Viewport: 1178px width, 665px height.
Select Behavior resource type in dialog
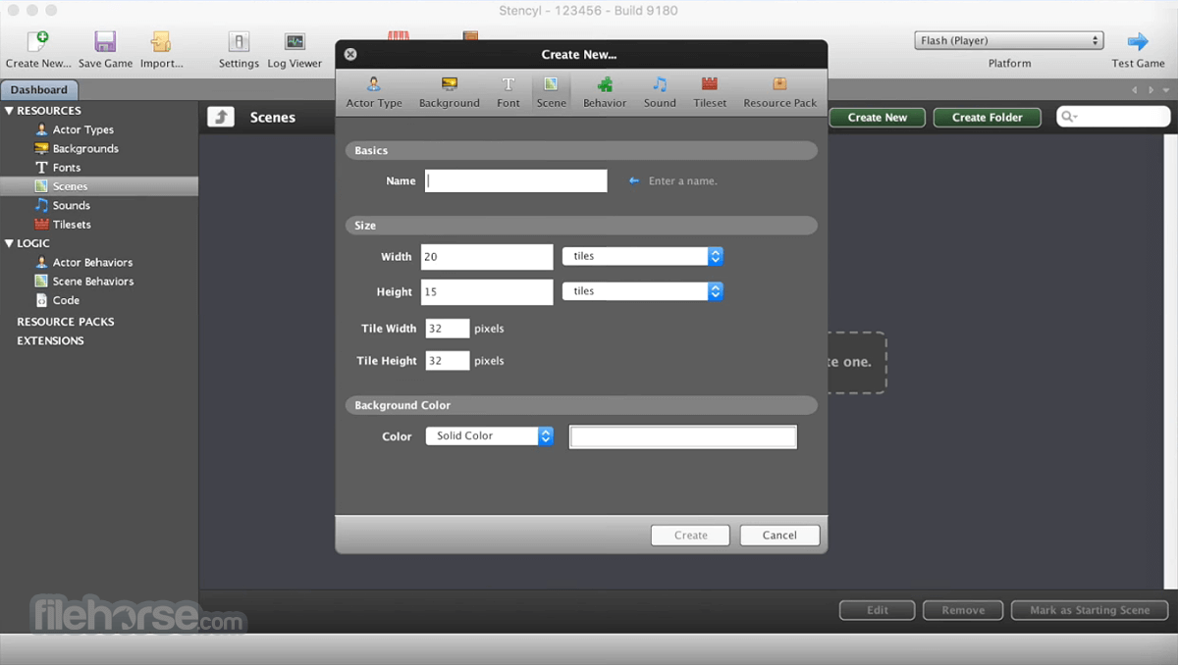tap(605, 92)
